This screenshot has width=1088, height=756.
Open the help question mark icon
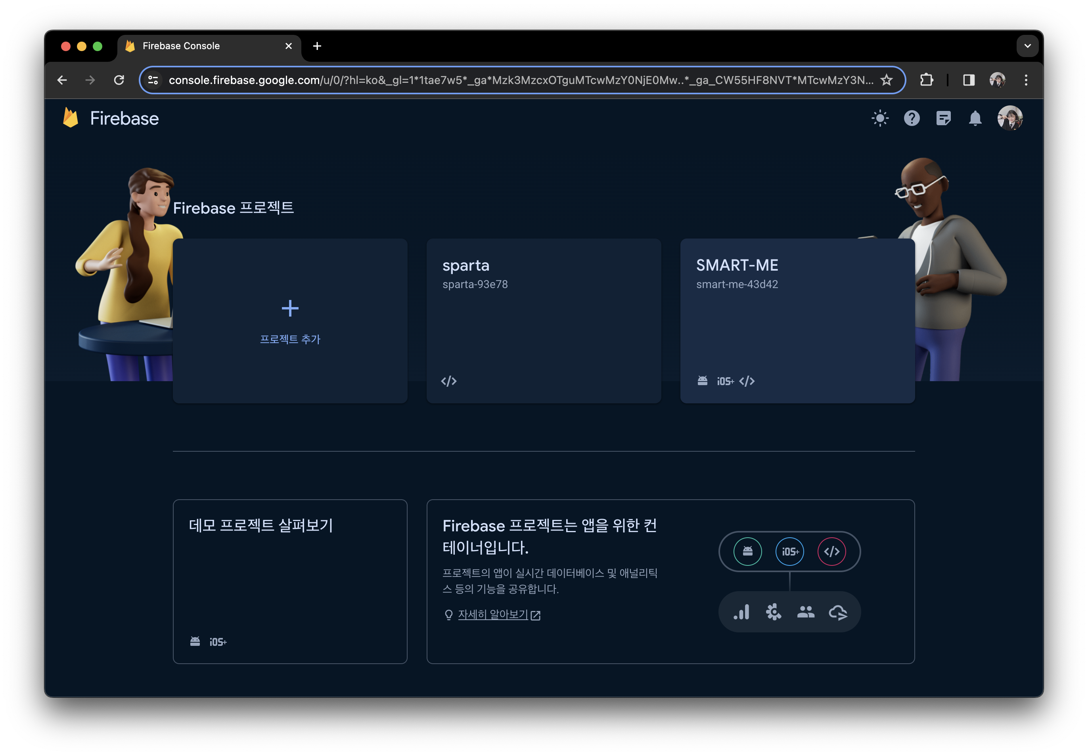912,118
